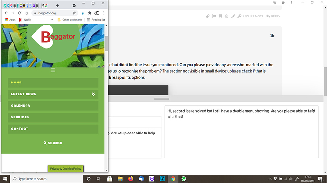Toggle the hamburger menu icon below the banner
Viewport: 327px width, 183px height.
pyautogui.click(x=53, y=70)
